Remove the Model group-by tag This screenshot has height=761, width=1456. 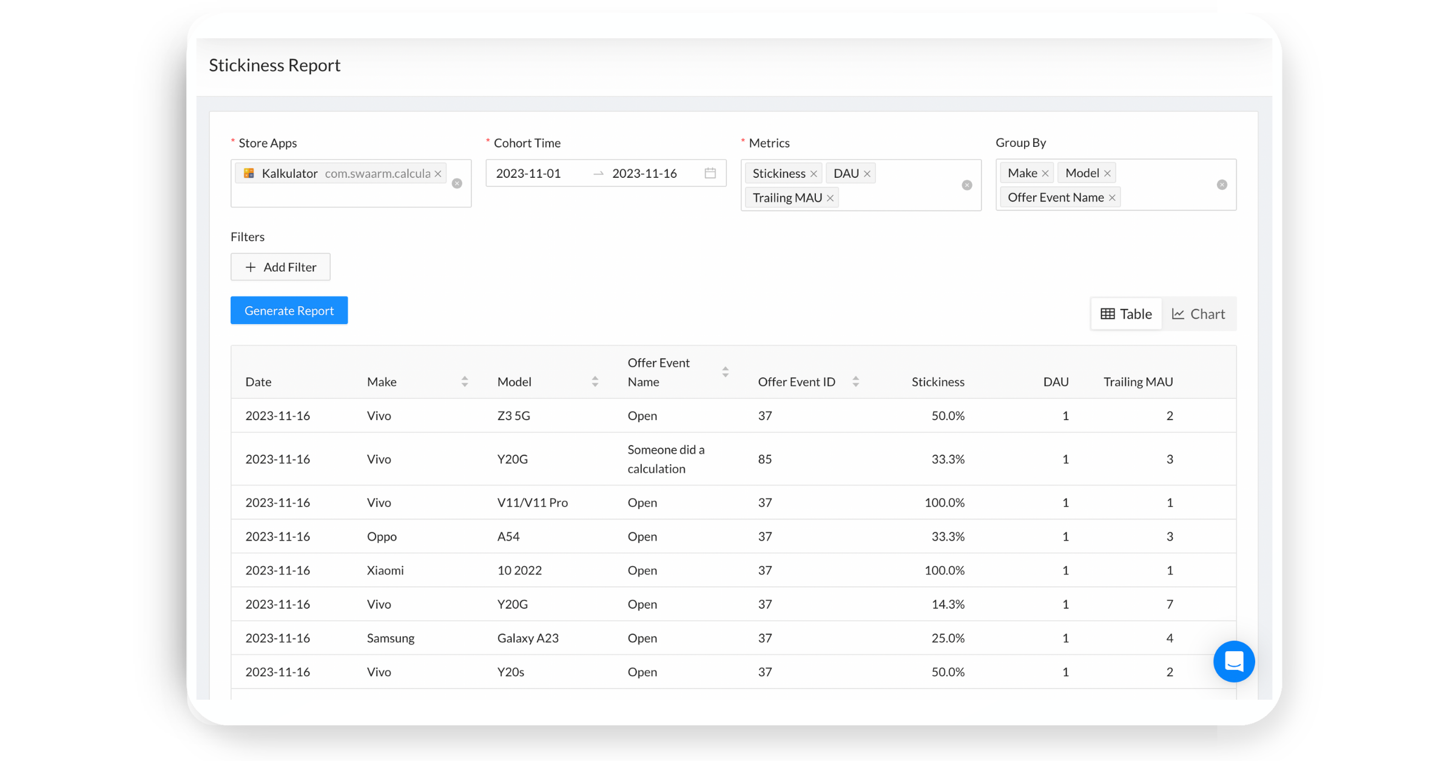pyautogui.click(x=1107, y=174)
